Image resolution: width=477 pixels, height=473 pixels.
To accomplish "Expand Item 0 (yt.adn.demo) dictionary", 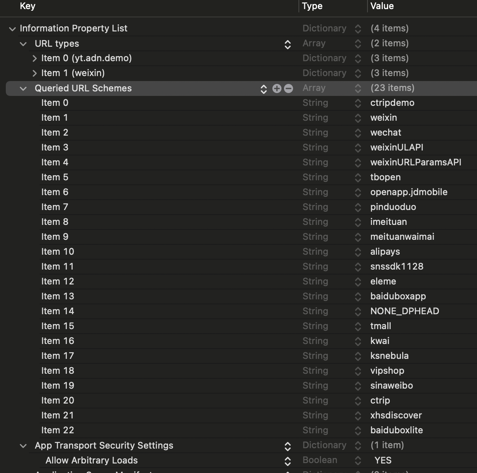I will [34, 58].
